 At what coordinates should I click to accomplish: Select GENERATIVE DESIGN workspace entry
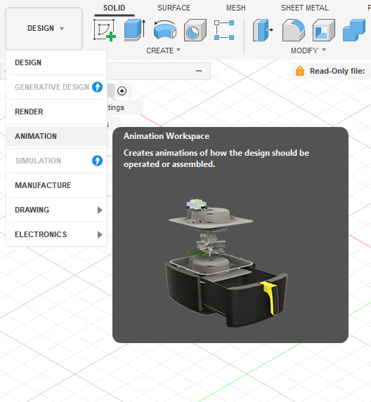tap(56, 87)
